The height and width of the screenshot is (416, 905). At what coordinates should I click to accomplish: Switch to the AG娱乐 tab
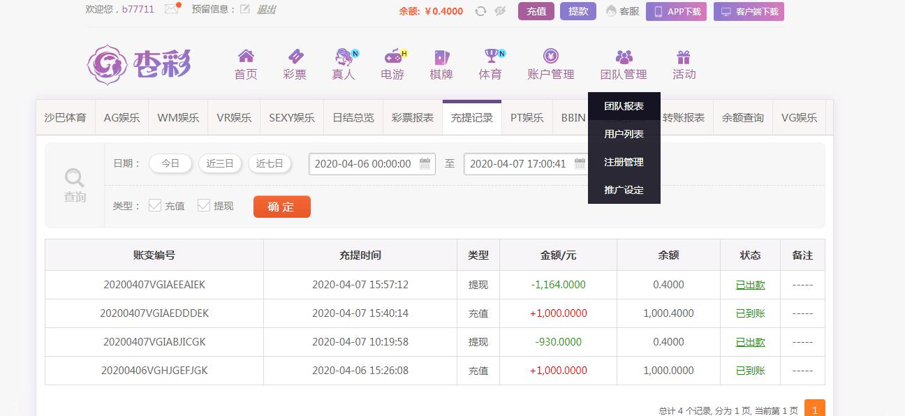pyautogui.click(x=122, y=118)
